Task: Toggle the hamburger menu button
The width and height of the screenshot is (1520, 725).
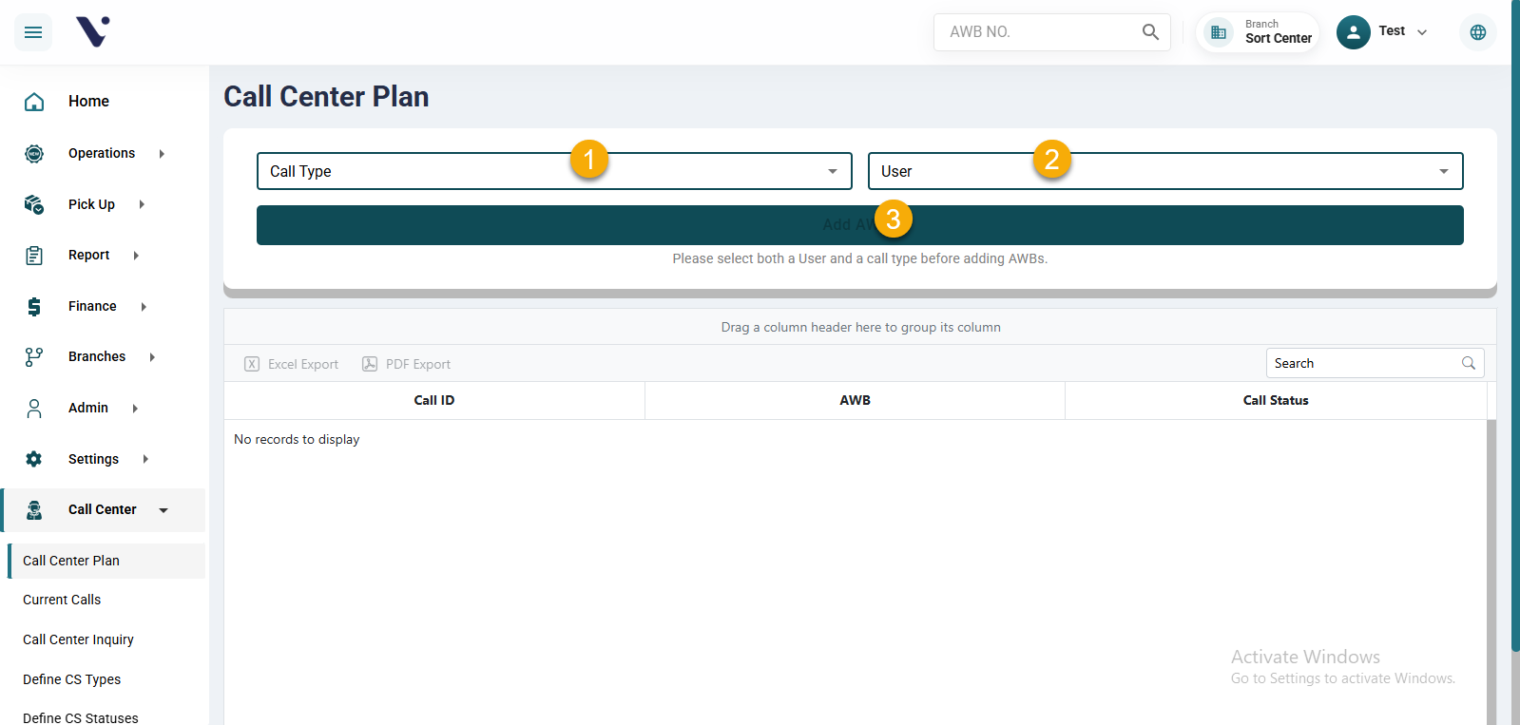Action: coord(33,32)
